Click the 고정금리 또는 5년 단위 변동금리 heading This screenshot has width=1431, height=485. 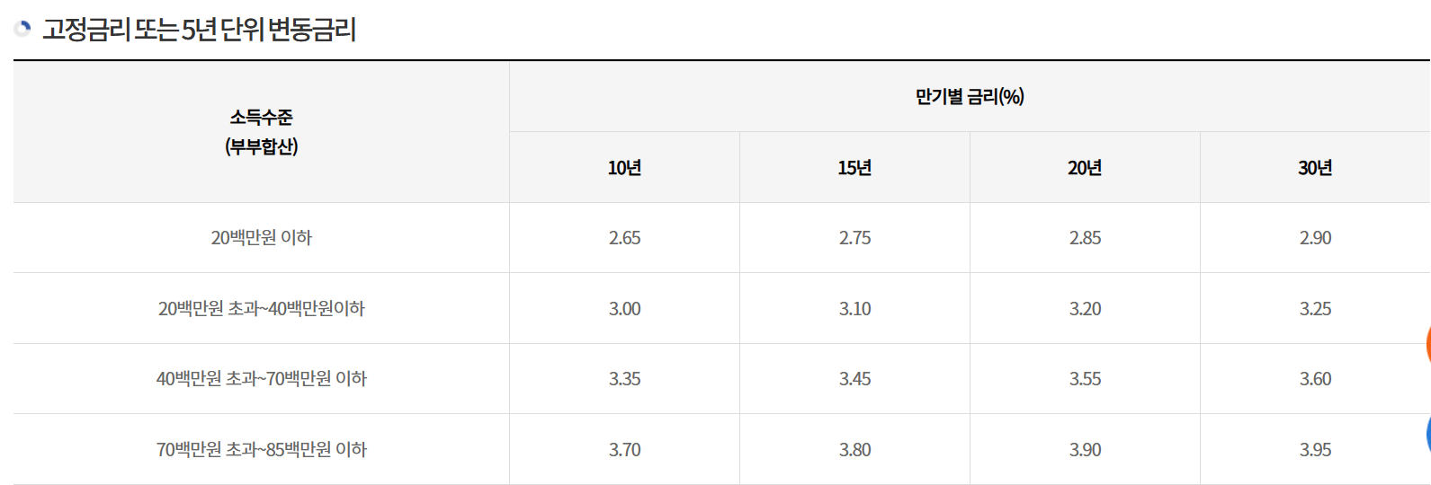click(200, 30)
